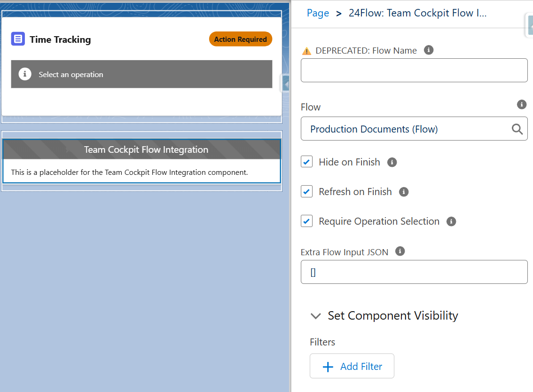Image resolution: width=533 pixels, height=392 pixels.
Task: Select the Team Cockpit Flow Integration component
Action: 142,161
